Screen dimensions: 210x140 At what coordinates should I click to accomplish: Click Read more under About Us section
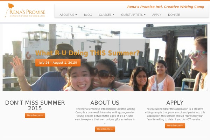[x=105, y=129]
